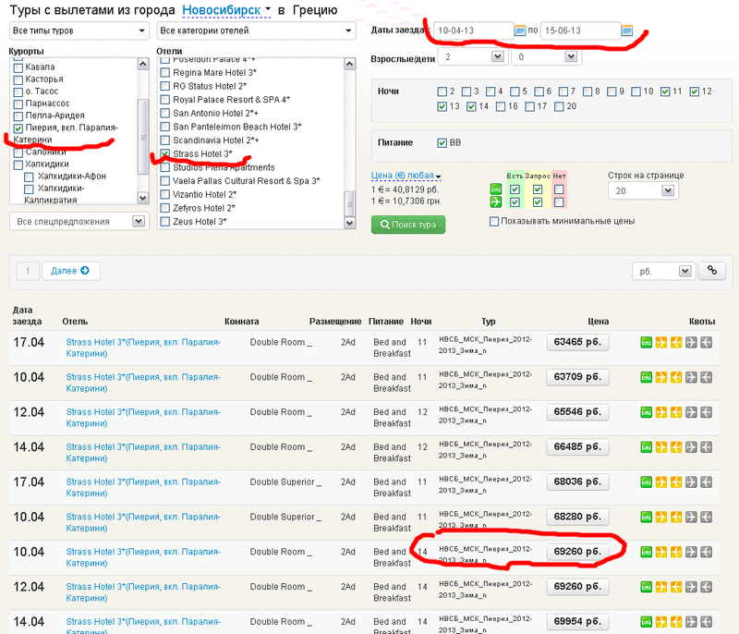
Task: Click the Поиск тура search button
Action: [408, 225]
